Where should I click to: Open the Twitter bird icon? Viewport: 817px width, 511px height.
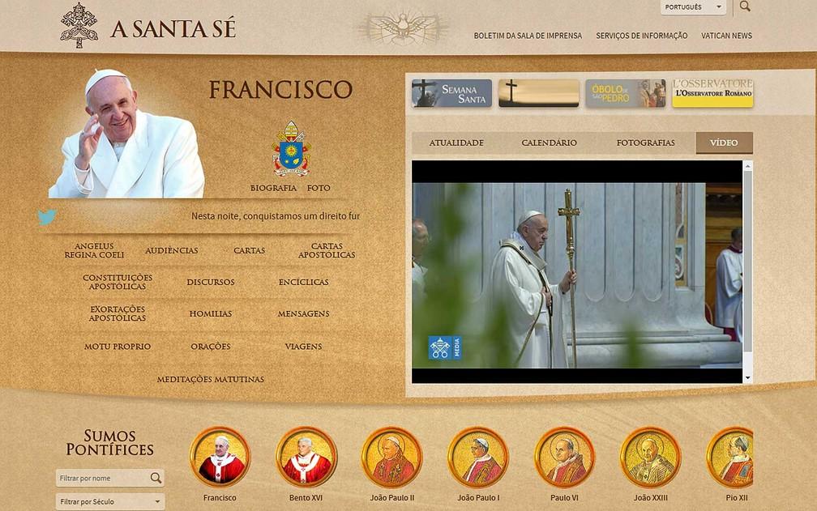[47, 216]
